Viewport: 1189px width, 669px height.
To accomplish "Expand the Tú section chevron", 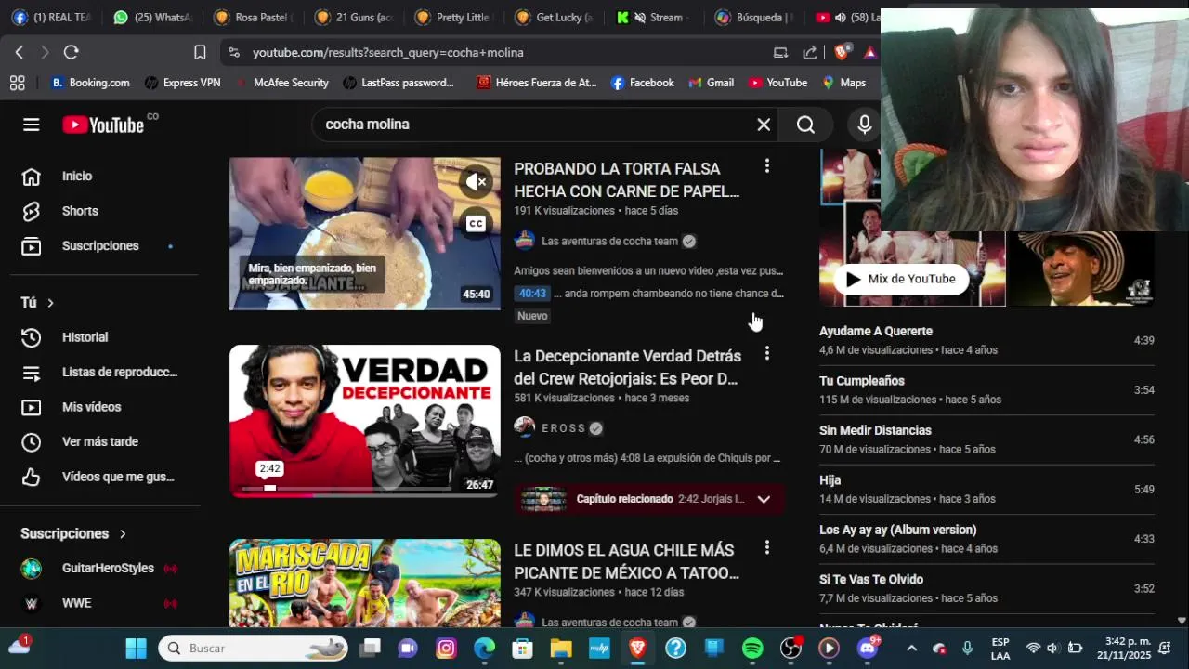I will point(50,303).
